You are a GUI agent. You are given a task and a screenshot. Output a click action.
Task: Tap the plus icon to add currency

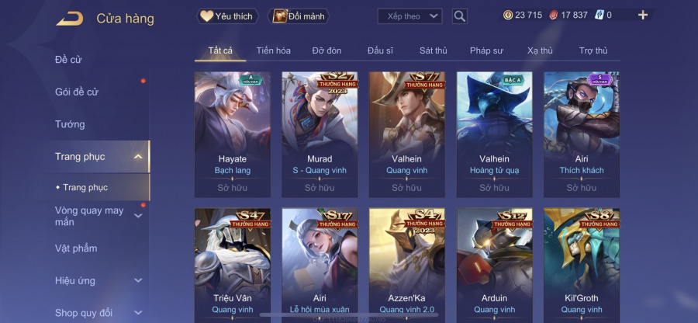click(642, 16)
